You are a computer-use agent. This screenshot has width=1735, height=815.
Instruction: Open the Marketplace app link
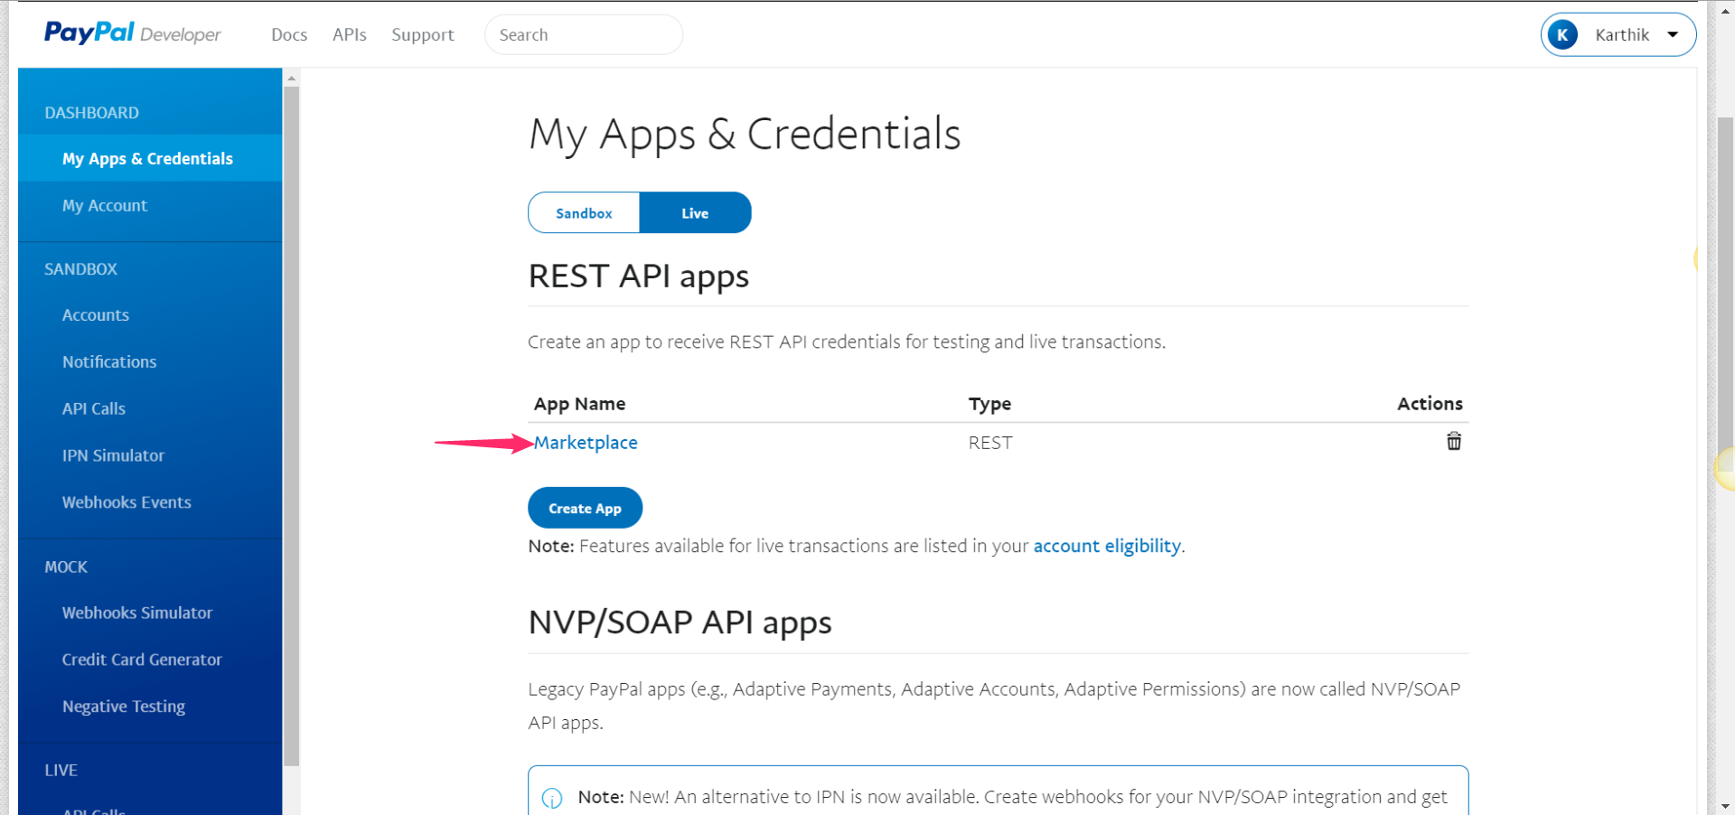tap(586, 443)
